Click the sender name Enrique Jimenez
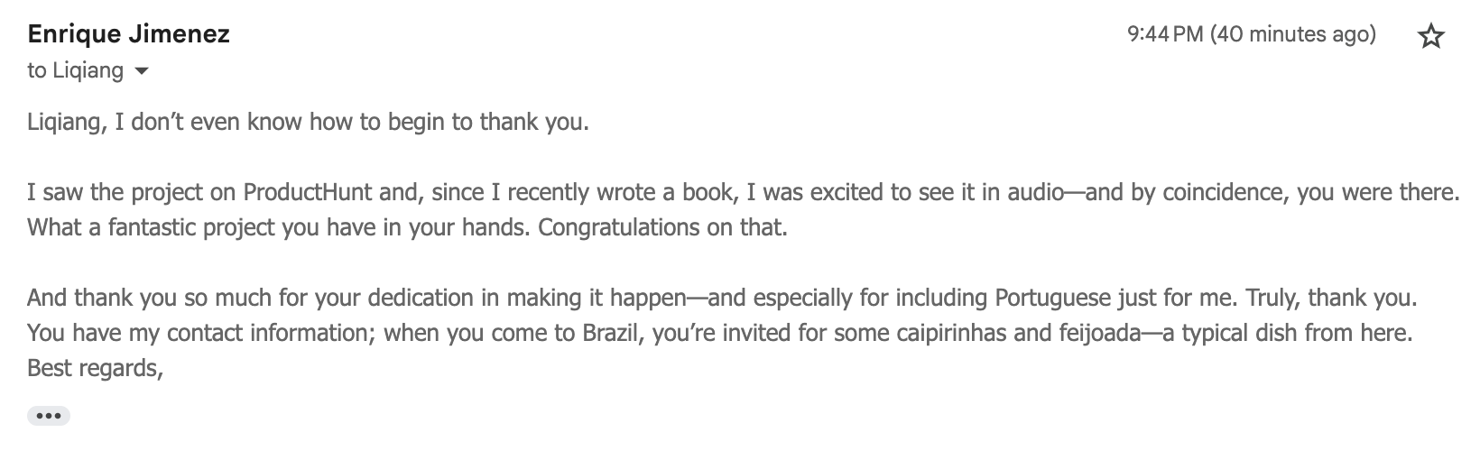 [x=129, y=34]
